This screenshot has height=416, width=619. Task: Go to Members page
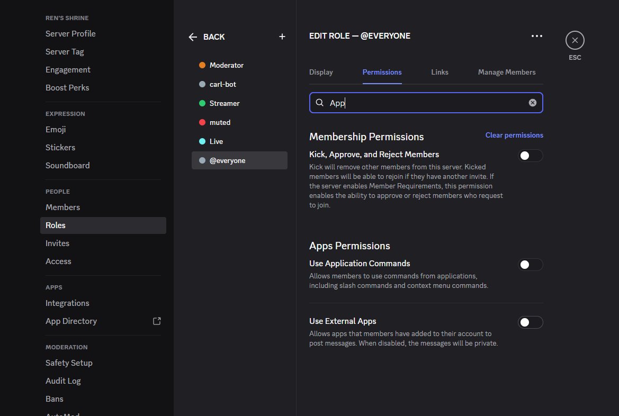click(103, 207)
